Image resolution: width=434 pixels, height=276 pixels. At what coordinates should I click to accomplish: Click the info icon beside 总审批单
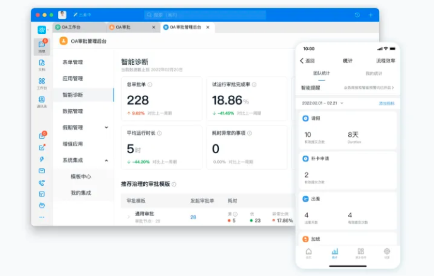(150, 84)
